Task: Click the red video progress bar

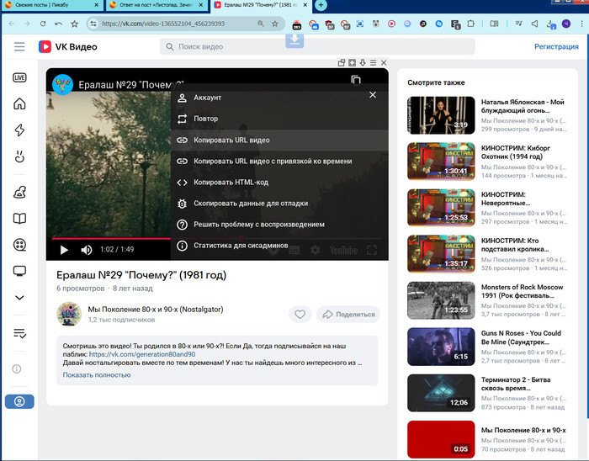Action: 109,238
